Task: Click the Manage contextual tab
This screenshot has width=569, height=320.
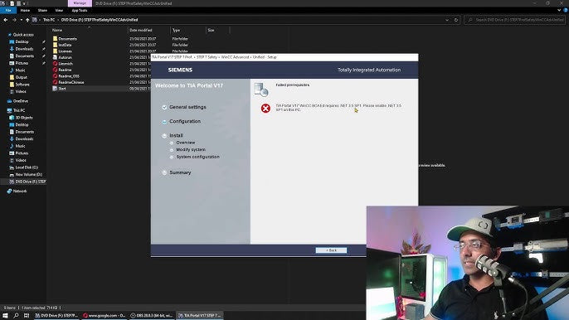Action: click(x=80, y=3)
